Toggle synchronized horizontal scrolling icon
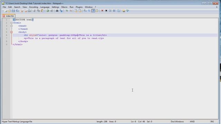This screenshot has height=124, width=221. pyautogui.click(x=80, y=11)
